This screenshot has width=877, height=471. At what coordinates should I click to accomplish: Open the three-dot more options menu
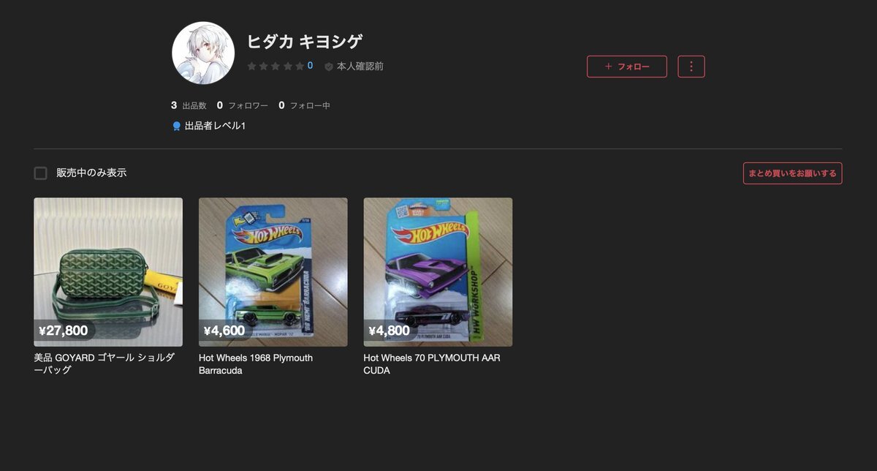coord(691,67)
